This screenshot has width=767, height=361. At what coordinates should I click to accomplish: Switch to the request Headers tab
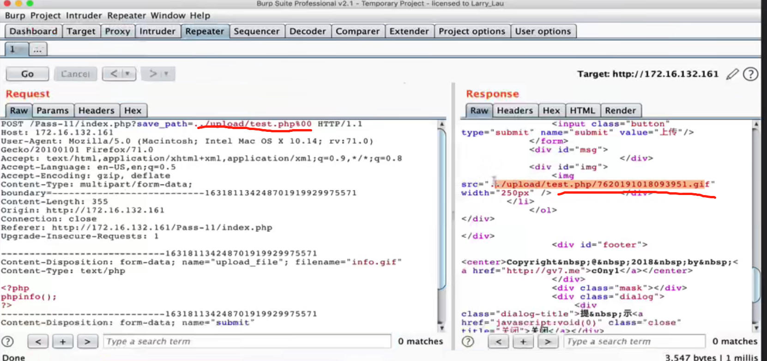(96, 111)
